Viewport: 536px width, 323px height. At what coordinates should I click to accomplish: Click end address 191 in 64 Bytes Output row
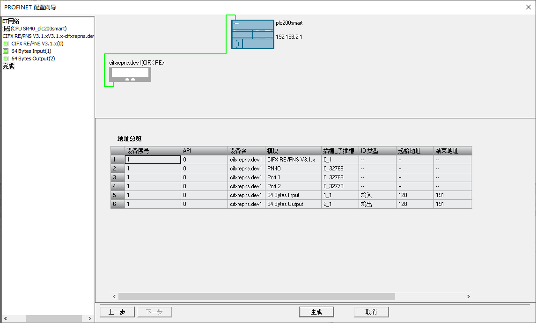452,204
